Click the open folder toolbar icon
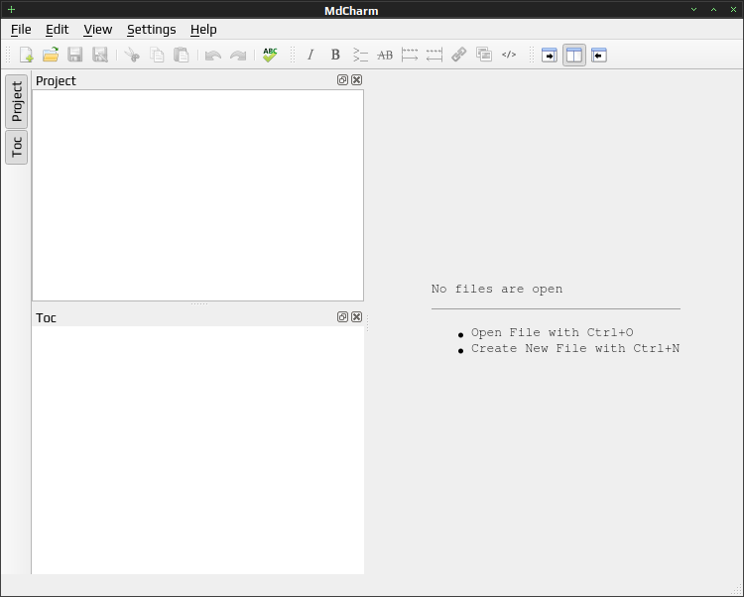 tap(51, 55)
